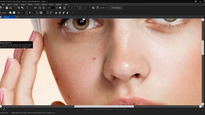Image resolution: width=205 pixels, height=115 pixels.
Task: Click the new document tab icon
Action: pos(17,17)
